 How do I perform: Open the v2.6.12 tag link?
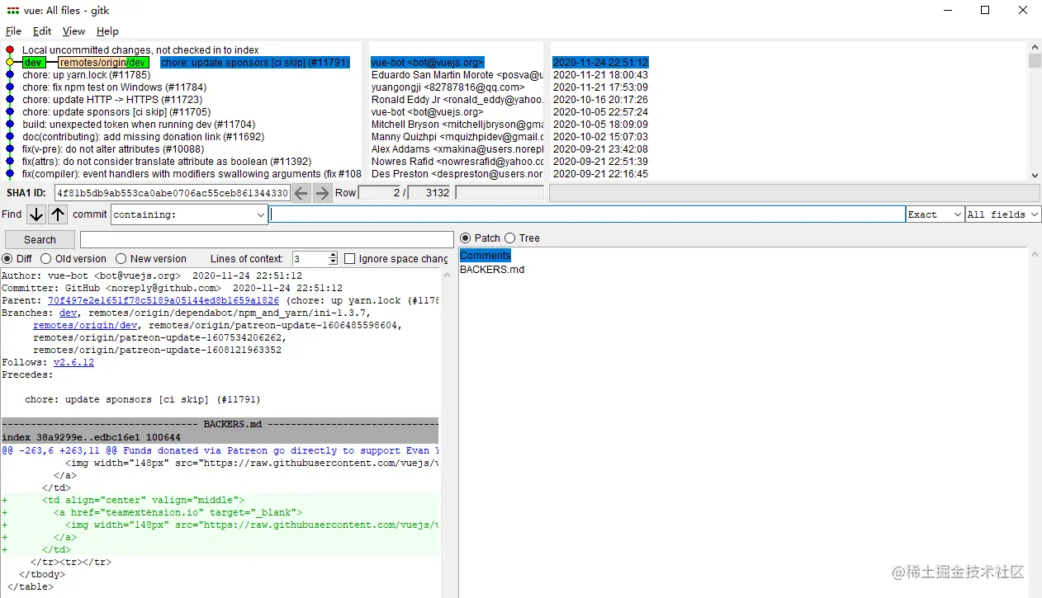73,363
